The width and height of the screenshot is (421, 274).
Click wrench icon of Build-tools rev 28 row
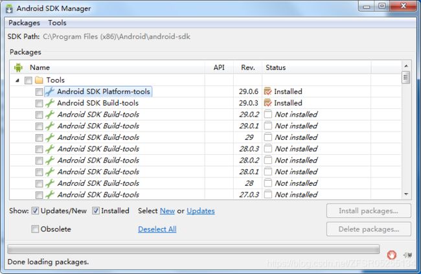click(50, 183)
